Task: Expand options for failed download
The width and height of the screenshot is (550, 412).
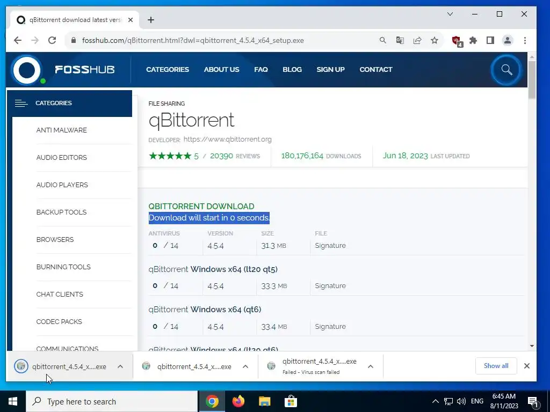Action: point(371,366)
